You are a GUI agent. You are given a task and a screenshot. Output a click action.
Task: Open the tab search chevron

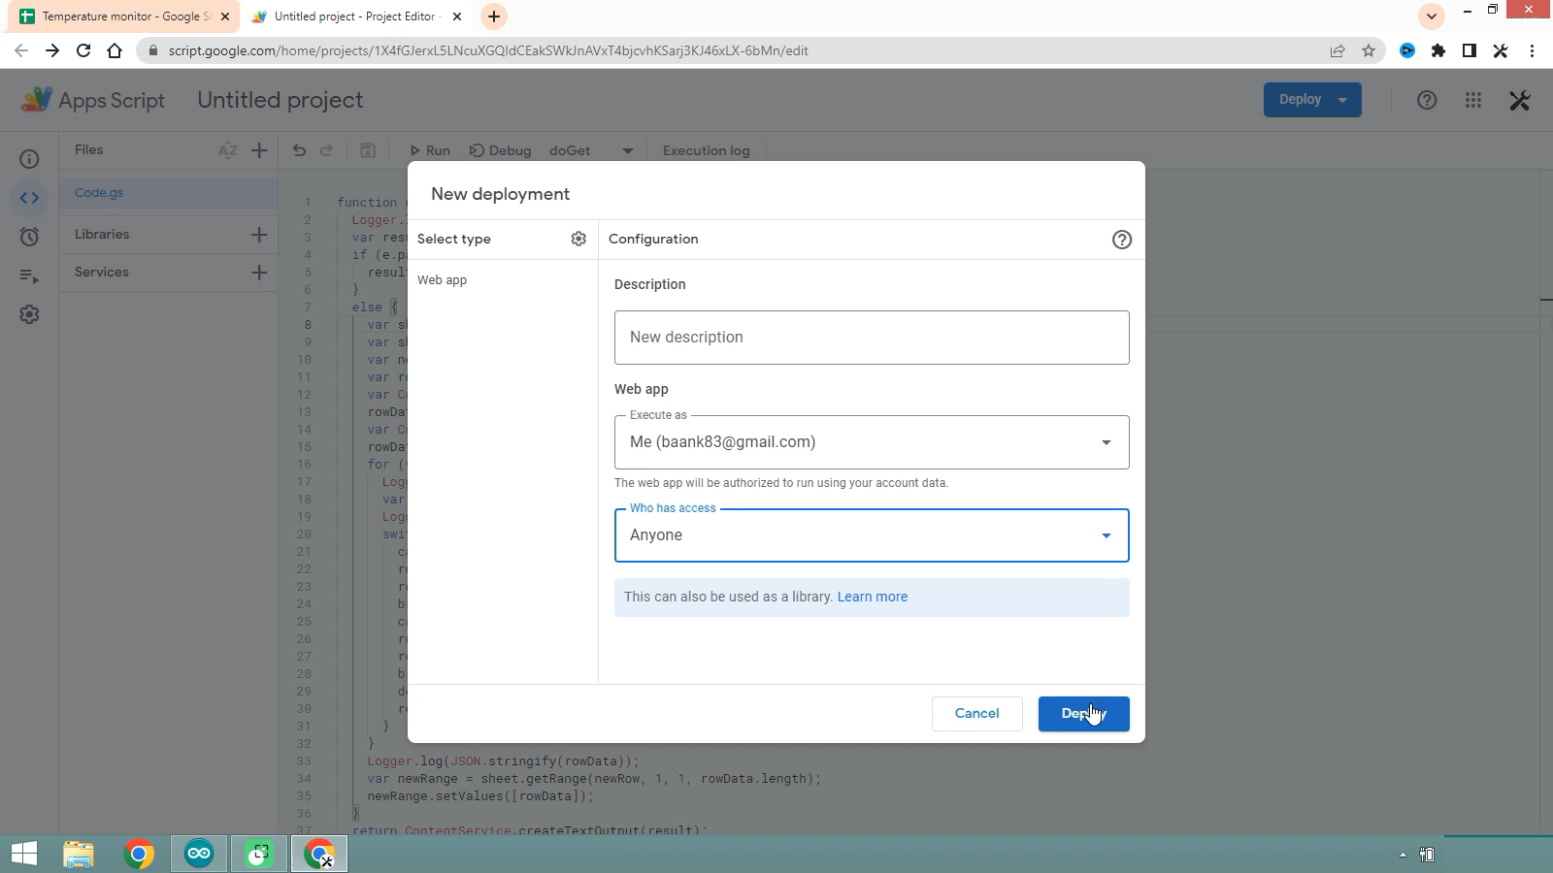tap(1432, 16)
